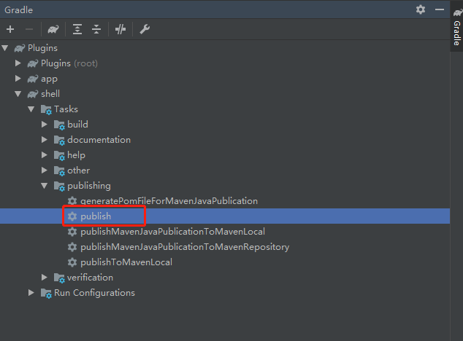This screenshot has width=463, height=341.
Task: Expand the build task group
Action: pyautogui.click(x=45, y=125)
